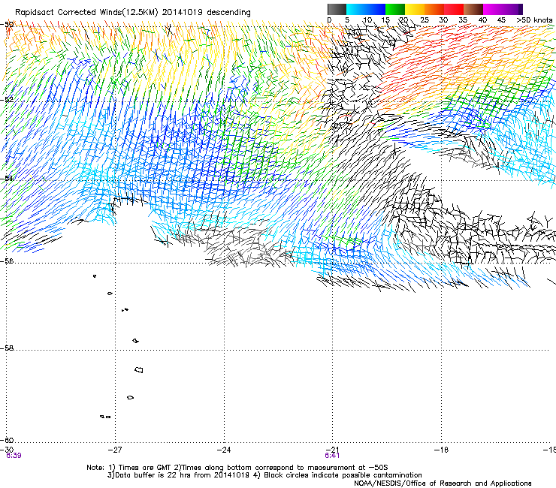This screenshot has height=488, width=556.
Task: Click the '>50 knots' legend label
Action: 534,20
